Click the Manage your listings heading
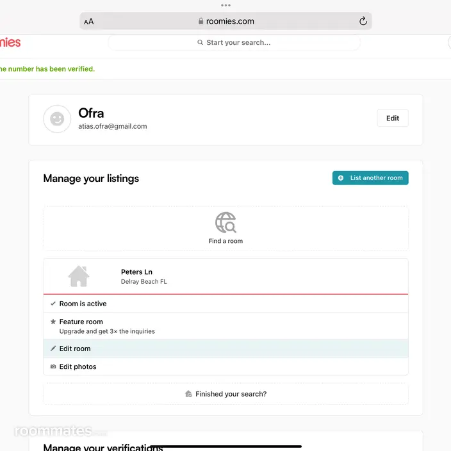The height and width of the screenshot is (451, 451). [91, 179]
